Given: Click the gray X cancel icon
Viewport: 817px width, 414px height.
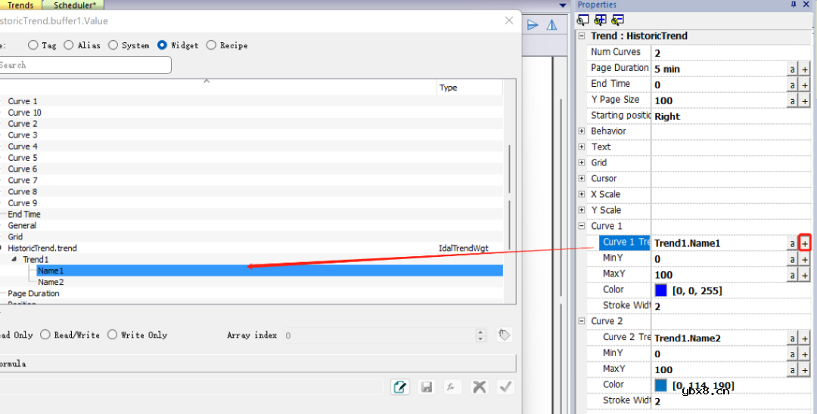Looking at the screenshot, I should point(479,387).
